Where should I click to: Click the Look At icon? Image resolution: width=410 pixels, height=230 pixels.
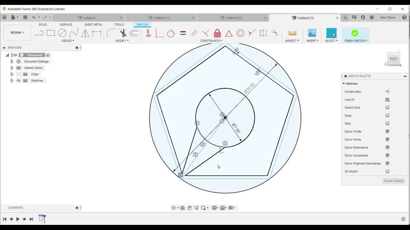pos(387,100)
